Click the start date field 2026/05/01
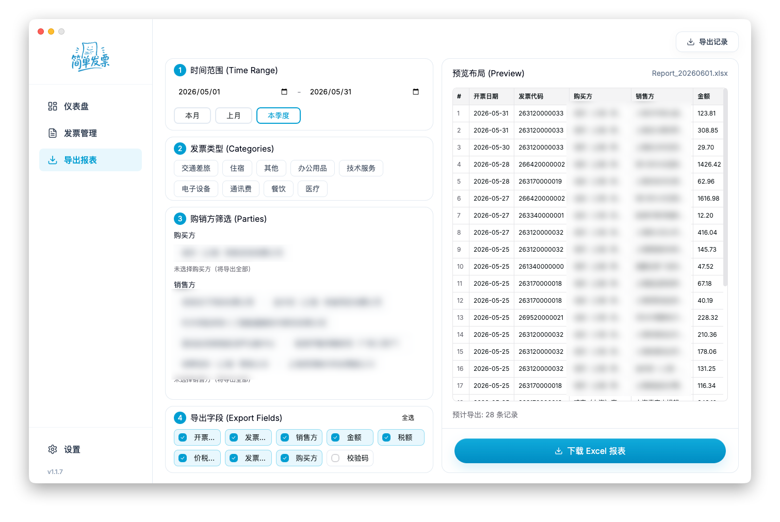780x522 pixels. click(x=234, y=92)
